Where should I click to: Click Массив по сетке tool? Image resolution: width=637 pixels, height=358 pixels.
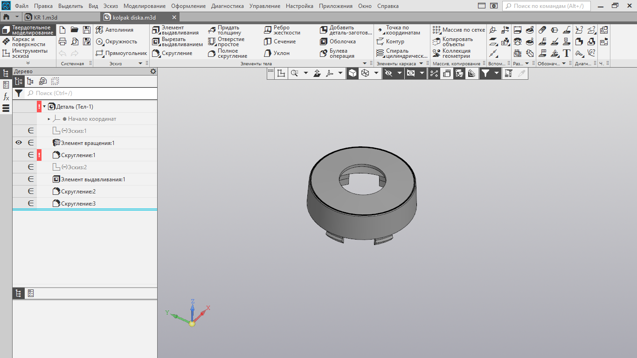point(459,30)
